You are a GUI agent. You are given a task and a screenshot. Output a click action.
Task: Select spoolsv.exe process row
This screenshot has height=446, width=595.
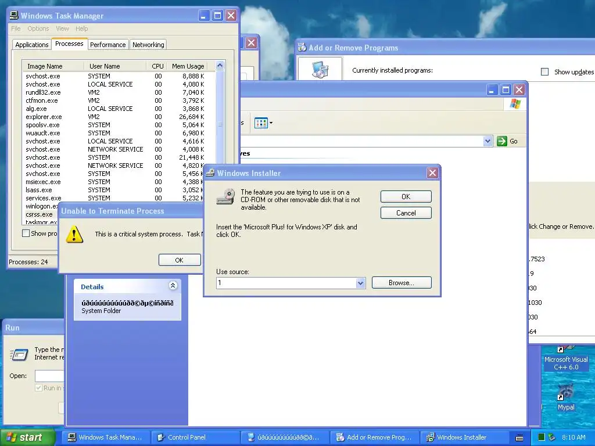click(x=116, y=125)
